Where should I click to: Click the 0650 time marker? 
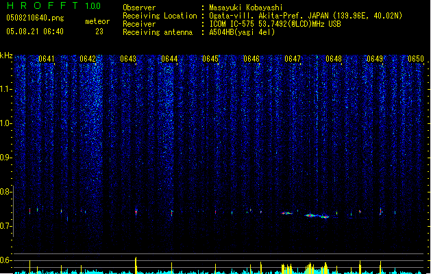pos(416,59)
